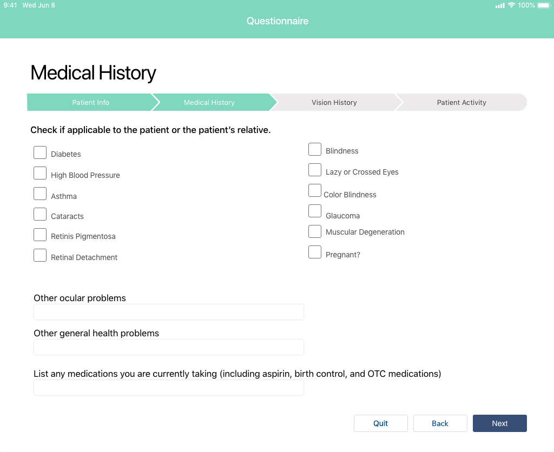Click the medications list input field
Screen dimensions: 554x452
coord(169,388)
